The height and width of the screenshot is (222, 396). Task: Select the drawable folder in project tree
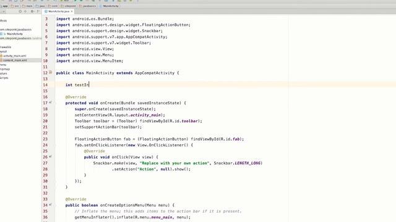[6, 47]
